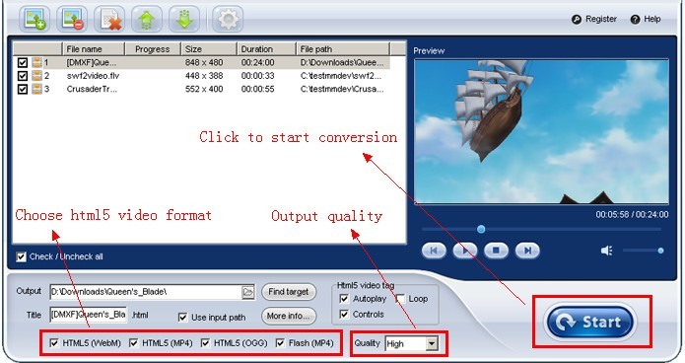Click the File path column header

(343, 49)
